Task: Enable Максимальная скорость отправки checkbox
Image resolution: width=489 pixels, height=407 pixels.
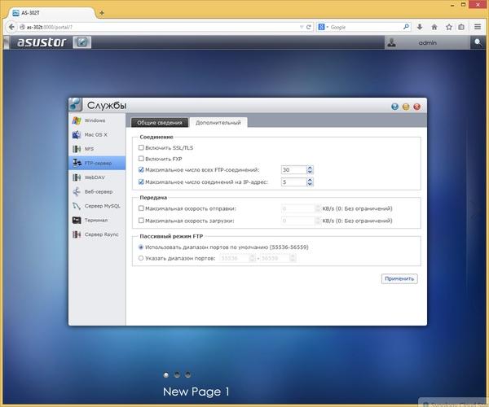Action: coord(141,208)
